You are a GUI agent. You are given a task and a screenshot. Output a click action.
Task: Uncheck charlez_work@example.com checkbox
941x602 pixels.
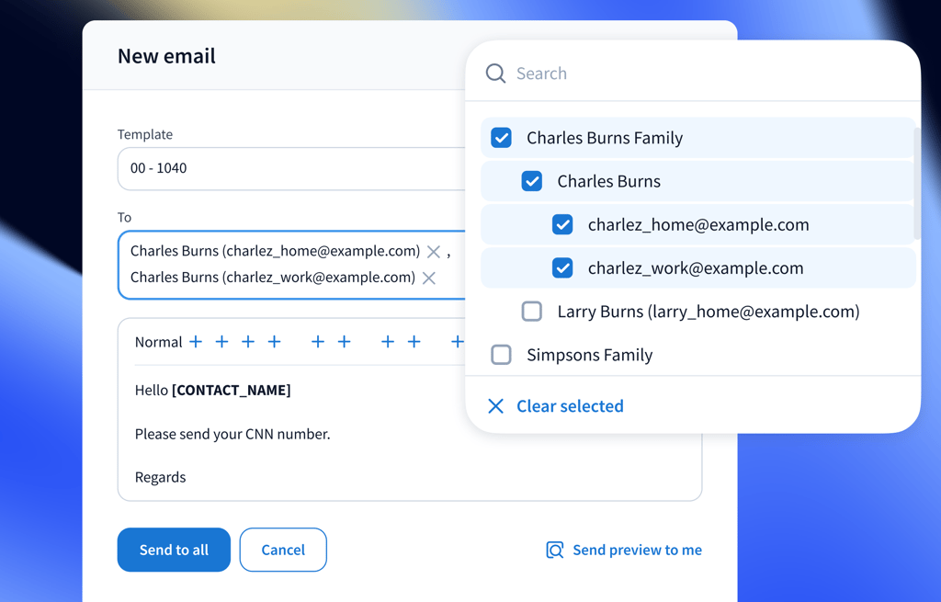point(562,268)
